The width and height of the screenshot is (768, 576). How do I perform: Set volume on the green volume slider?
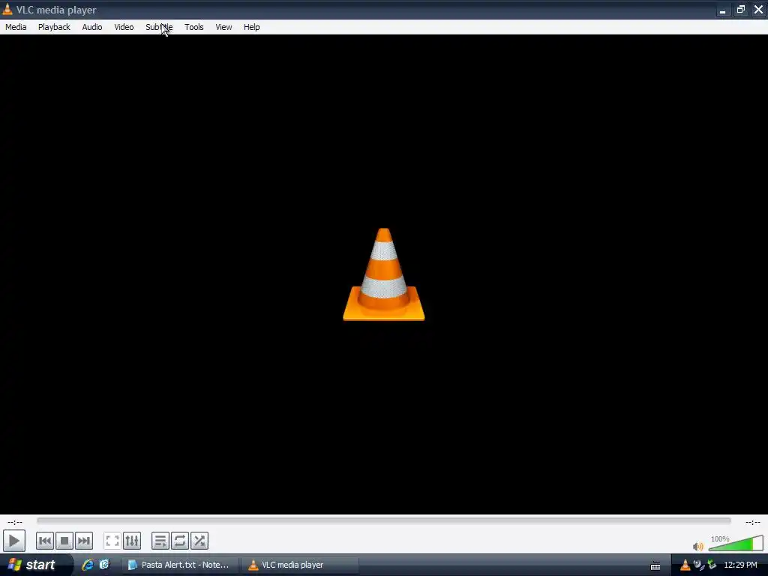pyautogui.click(x=736, y=544)
